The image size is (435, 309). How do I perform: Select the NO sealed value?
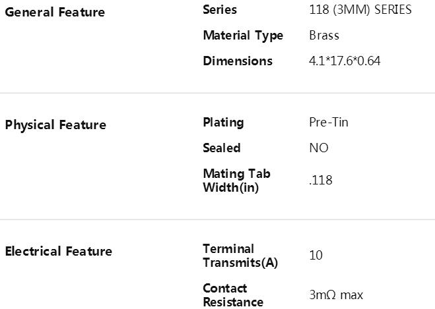coord(319,148)
